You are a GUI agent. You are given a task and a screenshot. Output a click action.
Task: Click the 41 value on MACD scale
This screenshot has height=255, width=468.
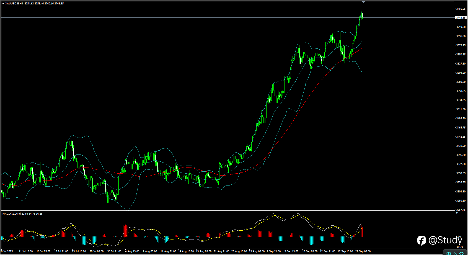click(457, 213)
